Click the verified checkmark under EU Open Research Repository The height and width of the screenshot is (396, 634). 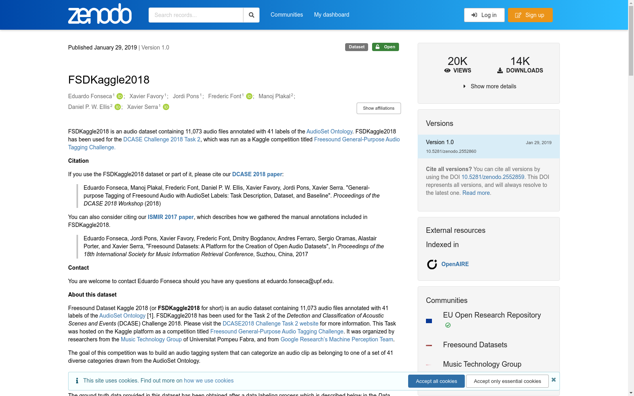[x=448, y=325]
